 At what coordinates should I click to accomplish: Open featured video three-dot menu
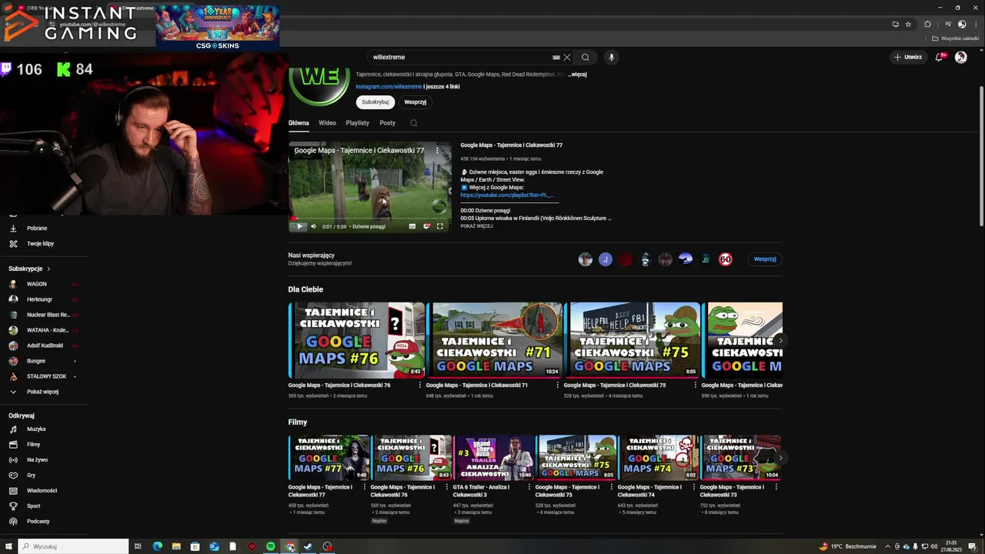click(437, 150)
